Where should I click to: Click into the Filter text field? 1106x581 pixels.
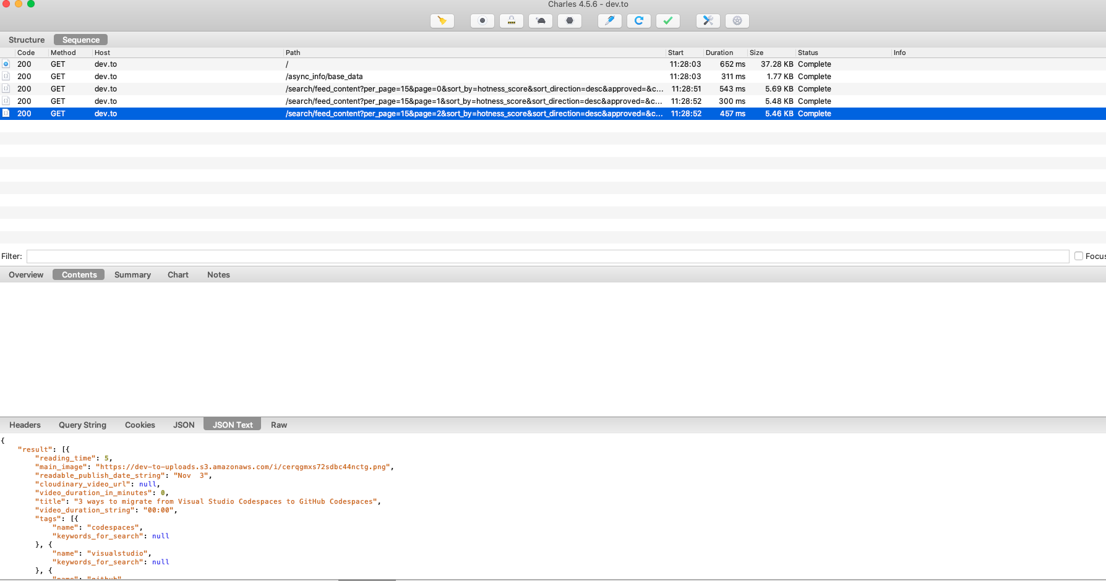(547, 256)
